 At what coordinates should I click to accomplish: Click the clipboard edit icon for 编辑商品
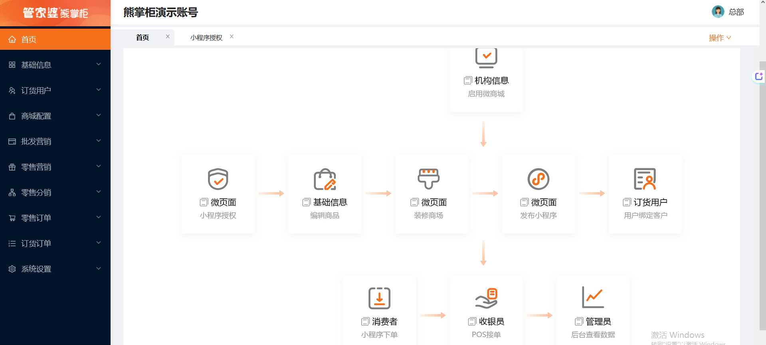pyautogui.click(x=325, y=179)
